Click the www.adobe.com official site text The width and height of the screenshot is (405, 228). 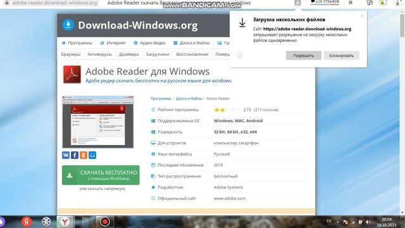(230, 198)
